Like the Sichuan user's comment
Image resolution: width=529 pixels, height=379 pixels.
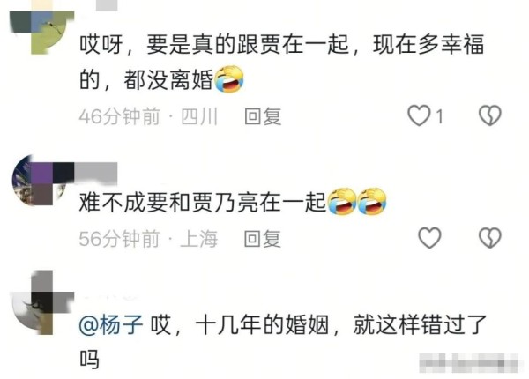tap(419, 115)
